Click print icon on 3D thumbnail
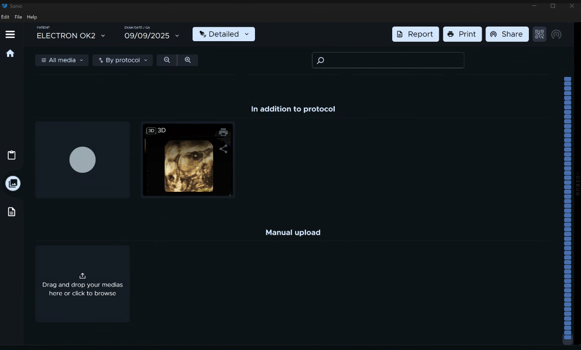Screen dimensions: 581x350 point(224,132)
